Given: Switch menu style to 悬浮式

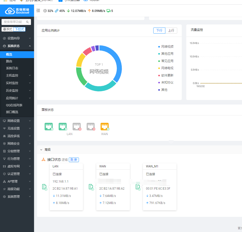Looking at the screenshot, I should coord(8,29).
